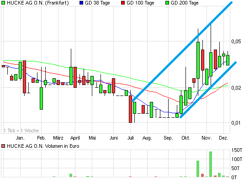Click the green GD 200 Tage legend swatch

pyautogui.click(x=167, y=3)
